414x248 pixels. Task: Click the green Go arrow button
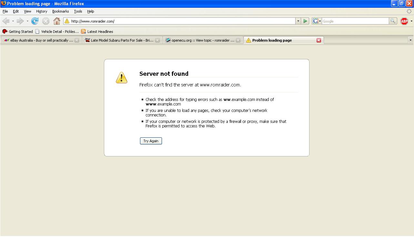[305, 21]
